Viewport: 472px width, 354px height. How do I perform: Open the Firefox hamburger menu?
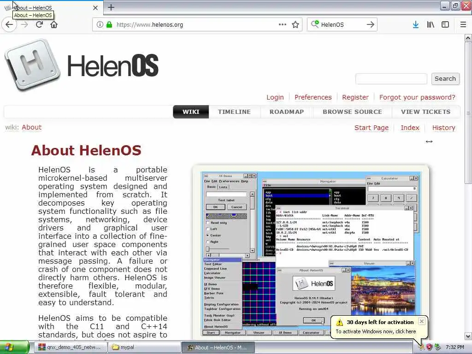[463, 25]
